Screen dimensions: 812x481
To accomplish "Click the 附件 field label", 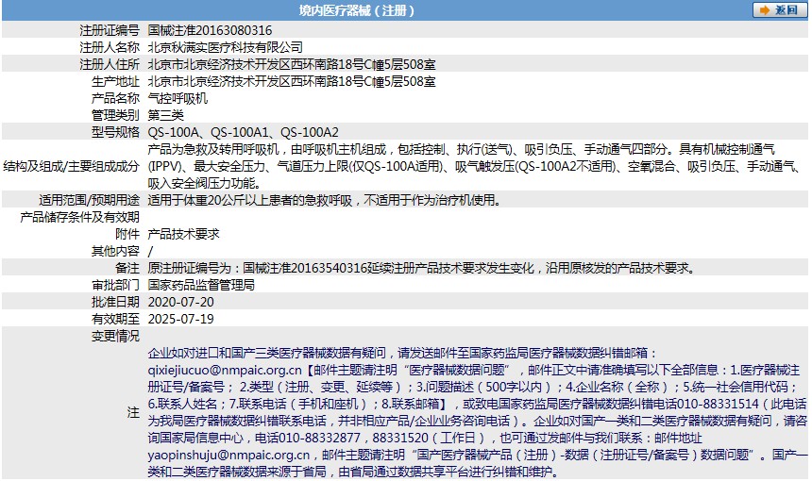I will 127,234.
